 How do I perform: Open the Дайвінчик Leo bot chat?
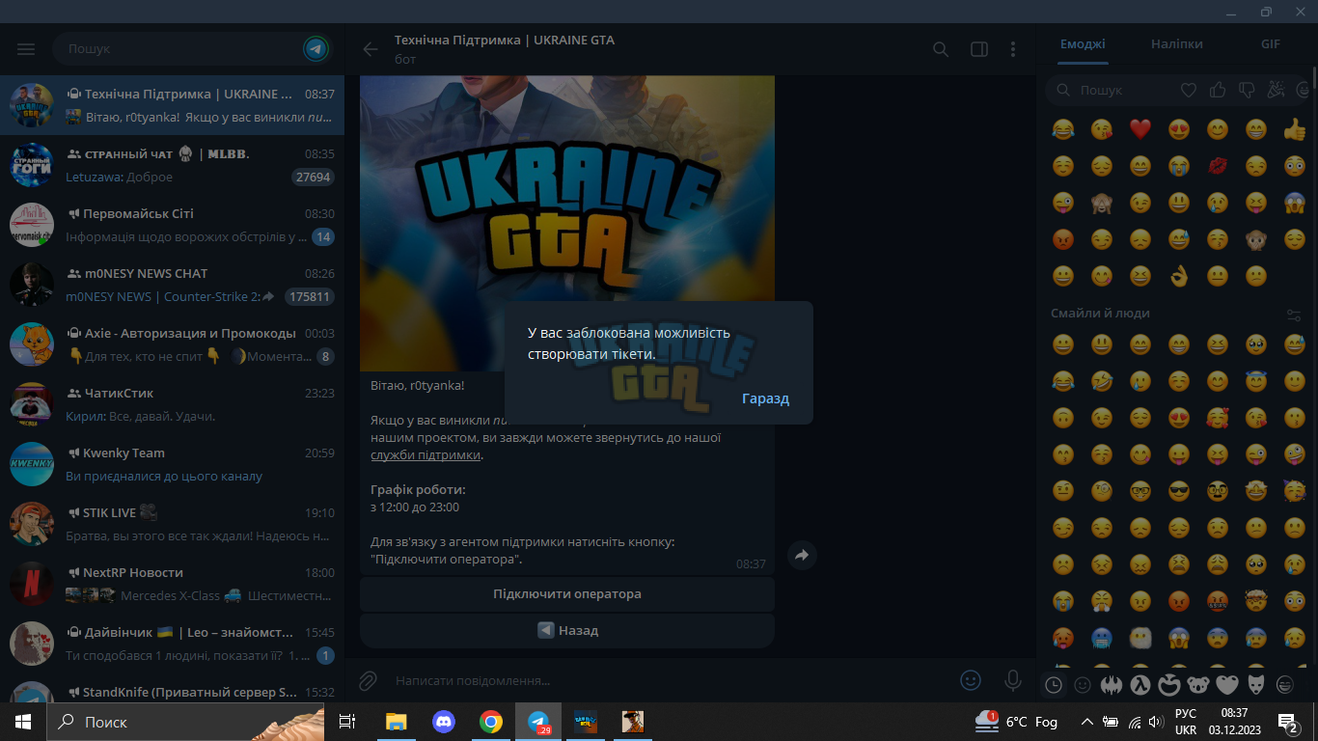[x=172, y=644]
